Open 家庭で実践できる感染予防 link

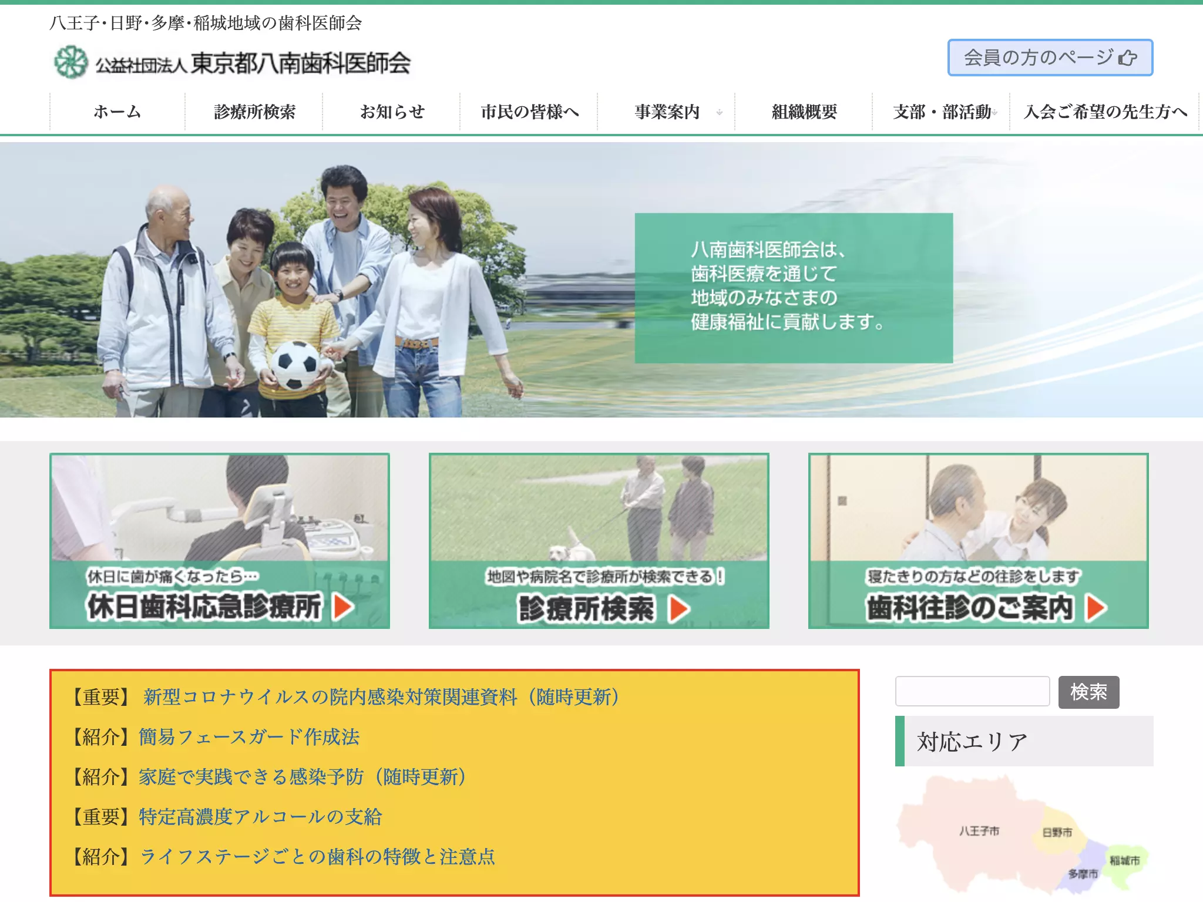303,777
